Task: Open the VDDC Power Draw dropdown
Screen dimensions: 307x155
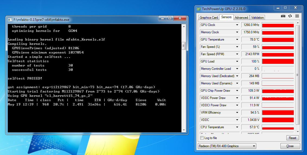Action: click(237, 98)
